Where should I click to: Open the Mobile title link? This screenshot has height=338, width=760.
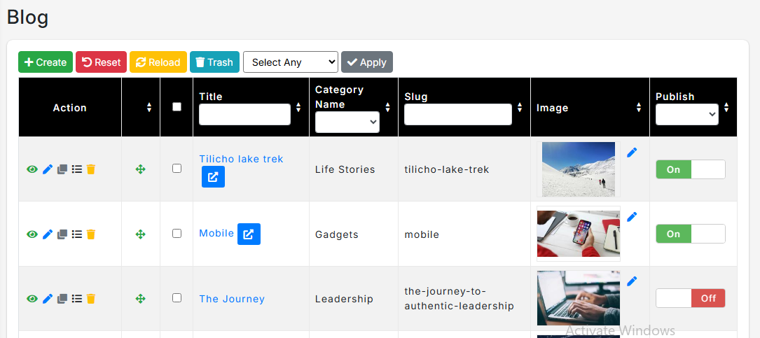coord(216,234)
